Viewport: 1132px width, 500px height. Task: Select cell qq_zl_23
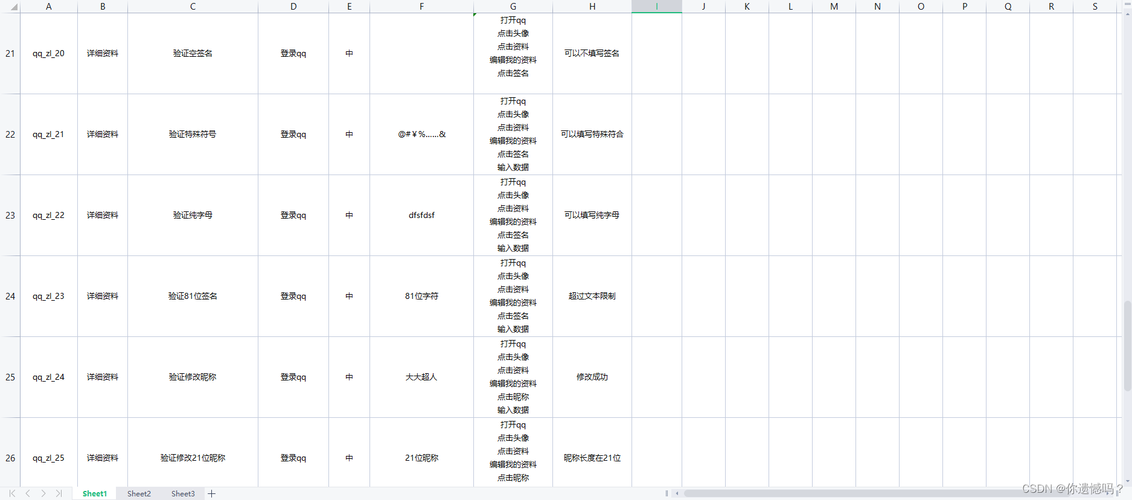pyautogui.click(x=49, y=296)
